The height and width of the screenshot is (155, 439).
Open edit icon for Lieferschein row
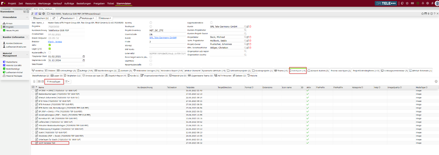coord(36,121)
